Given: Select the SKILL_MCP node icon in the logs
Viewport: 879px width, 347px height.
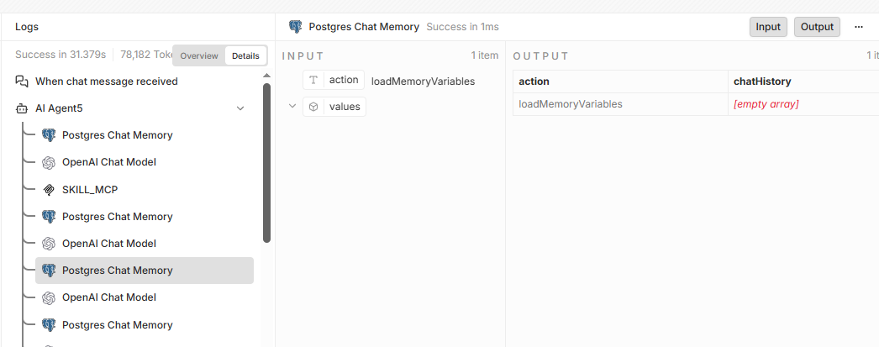Looking at the screenshot, I should click(49, 189).
